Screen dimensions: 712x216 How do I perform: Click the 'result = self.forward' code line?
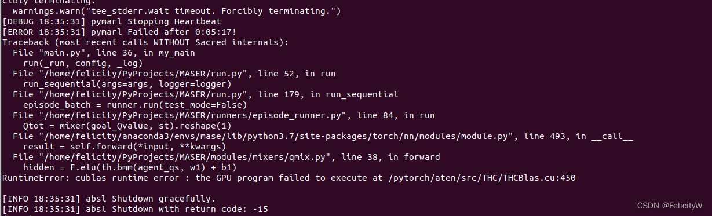[125, 147]
